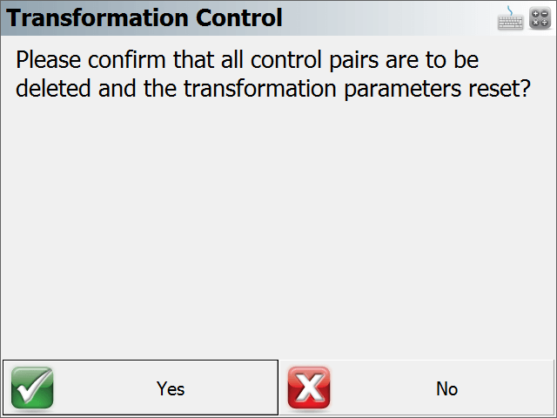Launch the keyboard input helper

click(510, 18)
